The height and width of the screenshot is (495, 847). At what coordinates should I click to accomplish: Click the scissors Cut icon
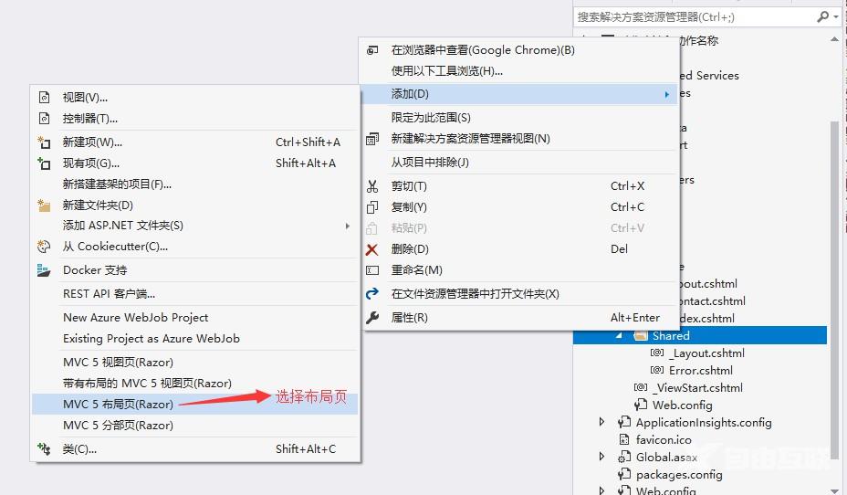[x=372, y=186]
